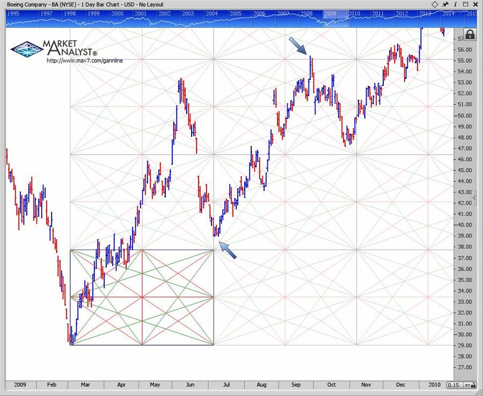Viewport: 483px width, 396px height.
Task: Jump to 2001 in the overview timeline
Action: [x=141, y=13]
